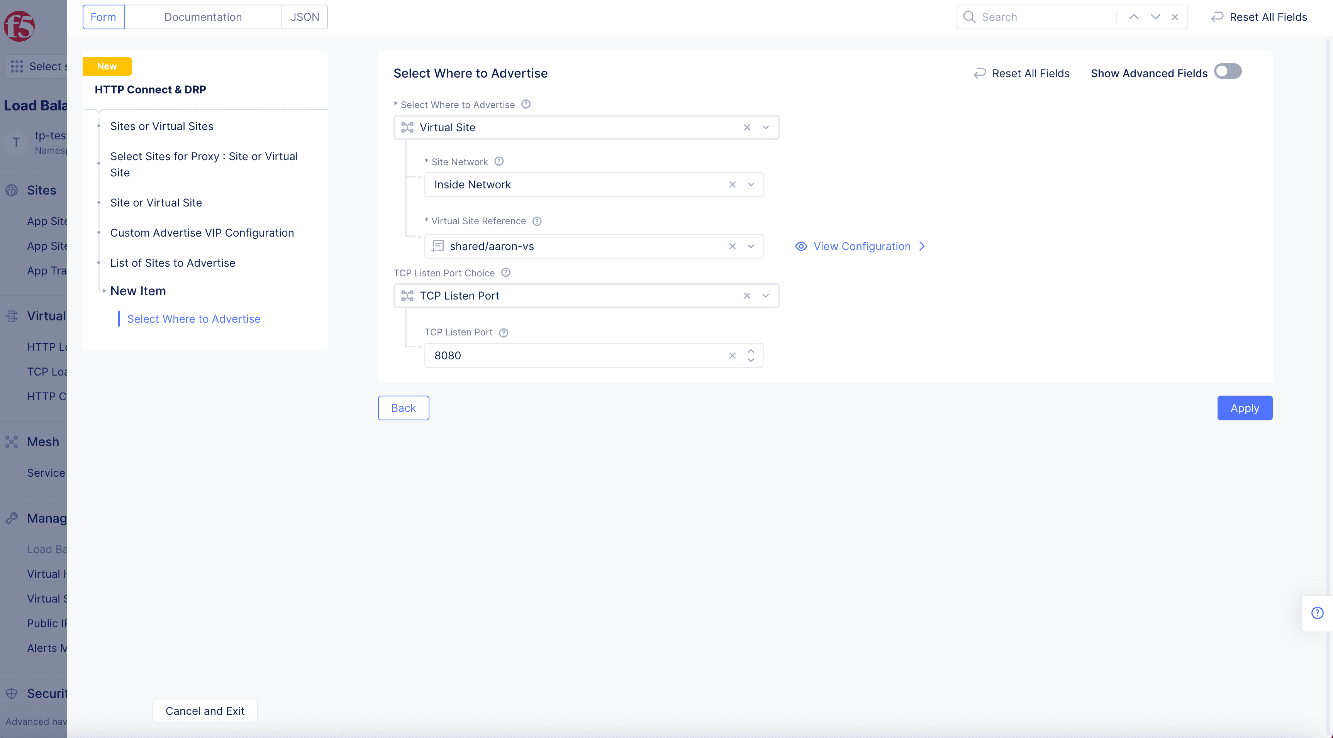Viewport: 1333px width, 738px height.
Task: Select Select Sites for Proxy step
Action: click(204, 164)
